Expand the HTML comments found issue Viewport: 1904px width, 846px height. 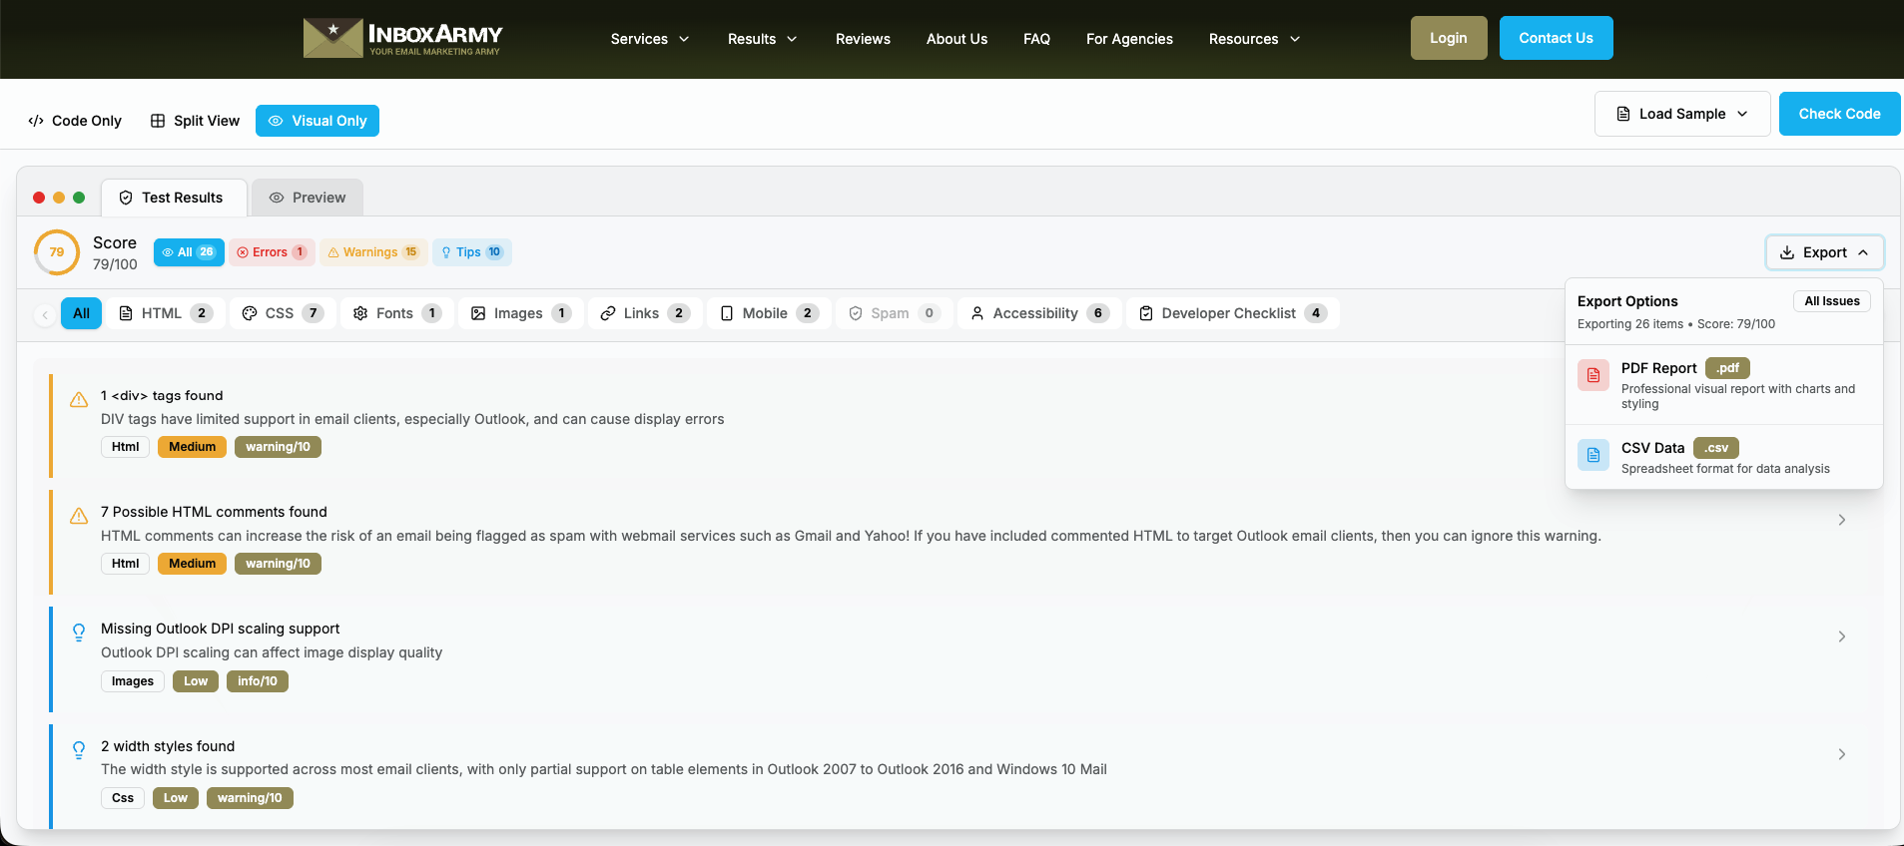point(1841,520)
